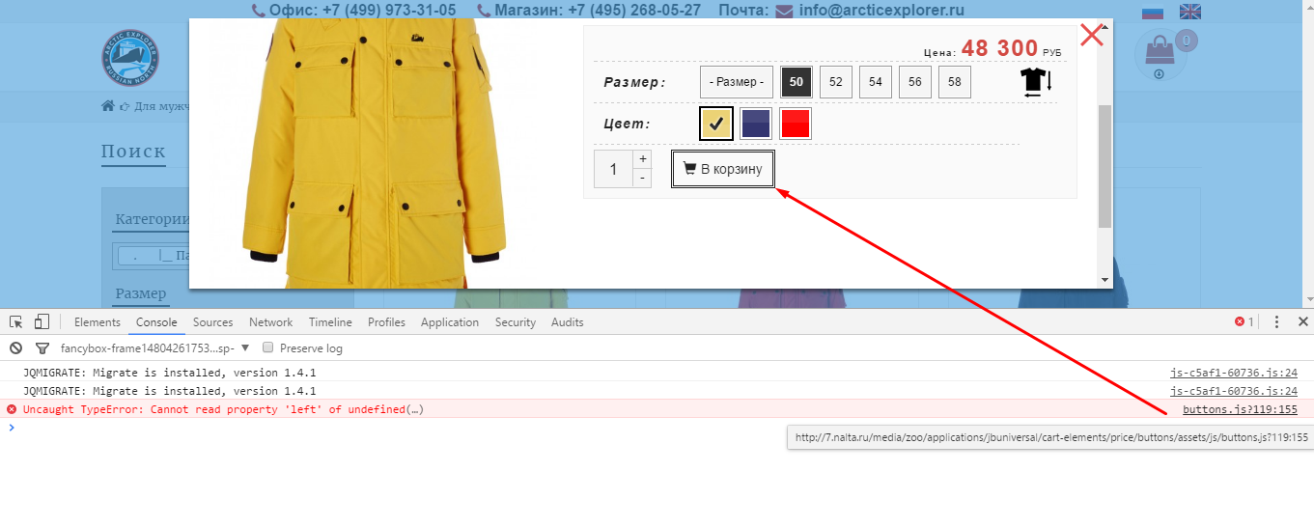1314x528 pixels.
Task: Toggle the device toolbar icon
Action: click(x=42, y=322)
